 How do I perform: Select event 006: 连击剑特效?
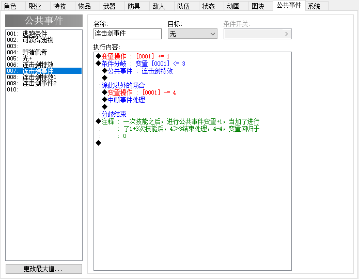pos(44,65)
